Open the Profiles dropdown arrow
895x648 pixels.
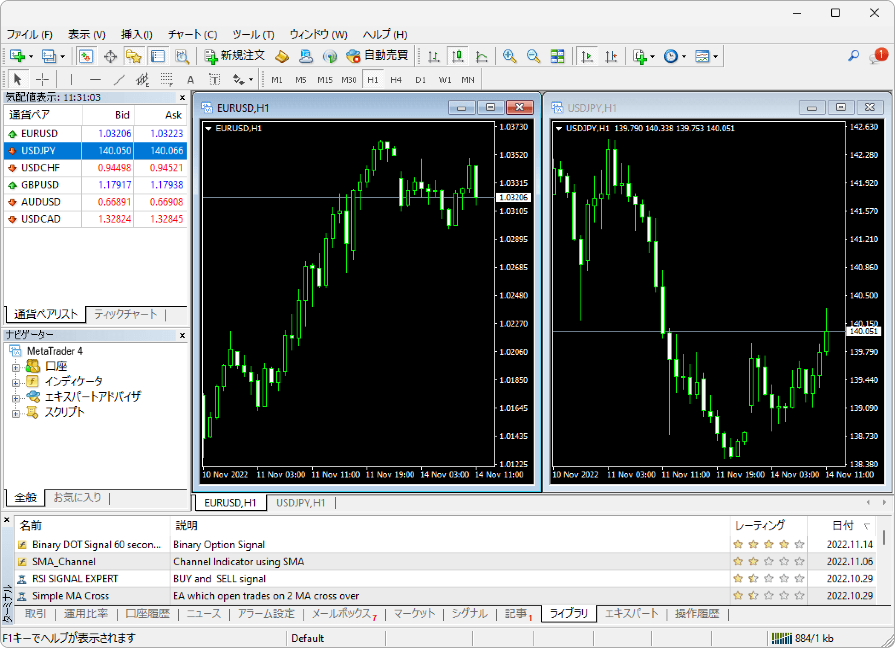[x=62, y=57]
